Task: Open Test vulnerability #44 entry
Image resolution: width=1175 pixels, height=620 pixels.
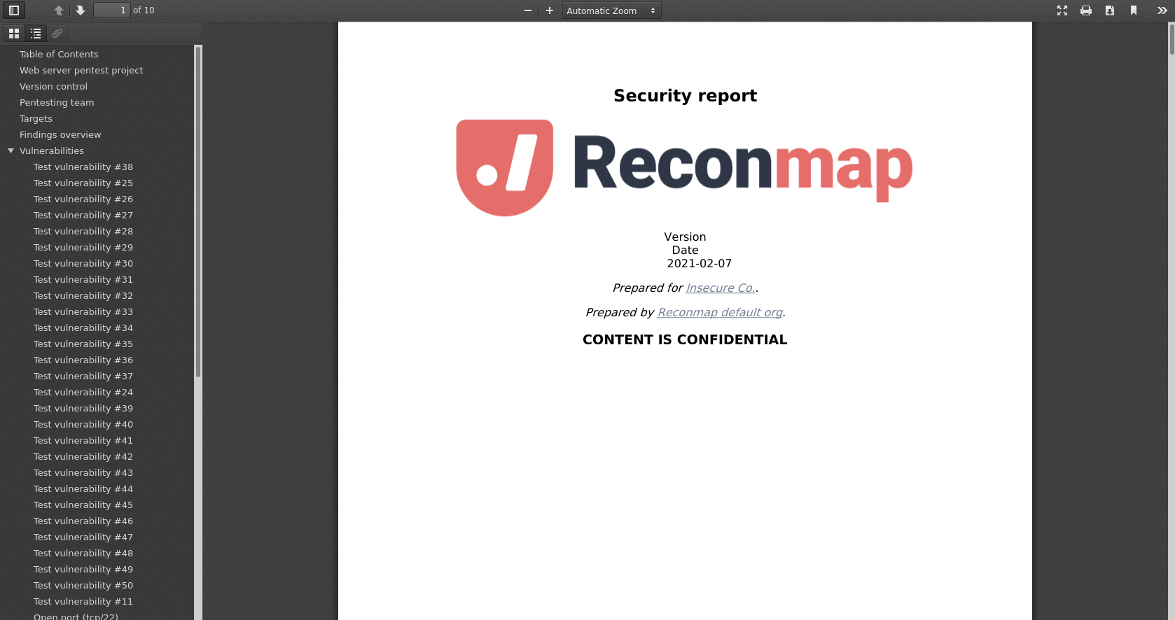Action: (83, 488)
